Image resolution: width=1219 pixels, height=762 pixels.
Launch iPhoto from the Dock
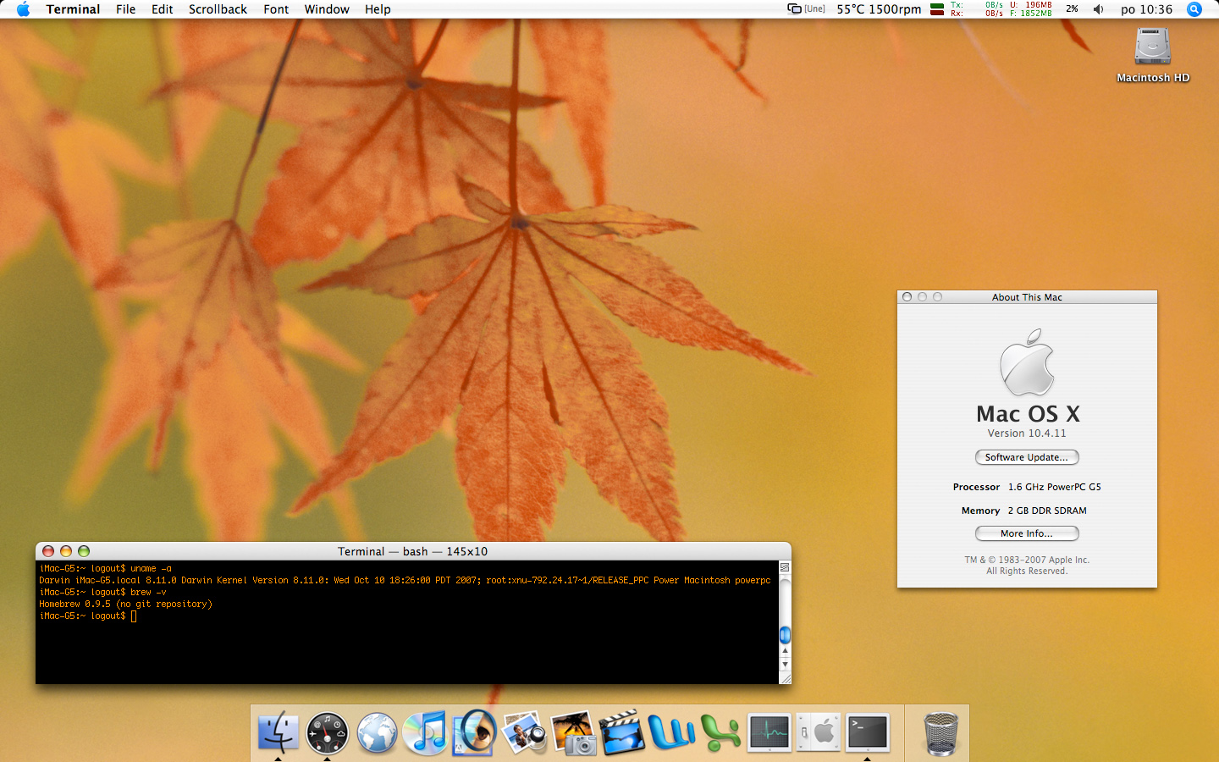(573, 732)
